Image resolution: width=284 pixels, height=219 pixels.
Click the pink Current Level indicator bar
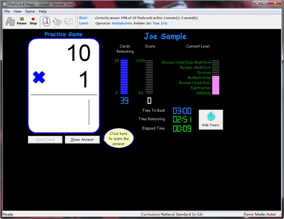[216, 85]
